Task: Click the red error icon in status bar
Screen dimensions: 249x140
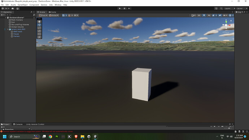Action: tap(1, 131)
